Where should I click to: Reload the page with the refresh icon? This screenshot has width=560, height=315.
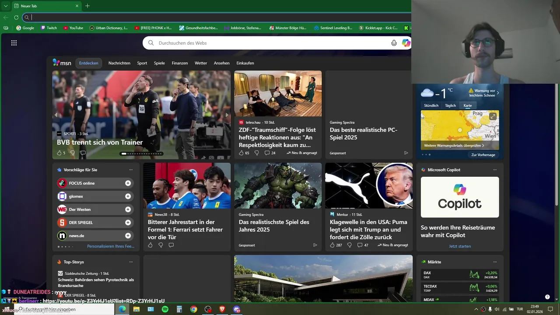pyautogui.click(x=16, y=17)
